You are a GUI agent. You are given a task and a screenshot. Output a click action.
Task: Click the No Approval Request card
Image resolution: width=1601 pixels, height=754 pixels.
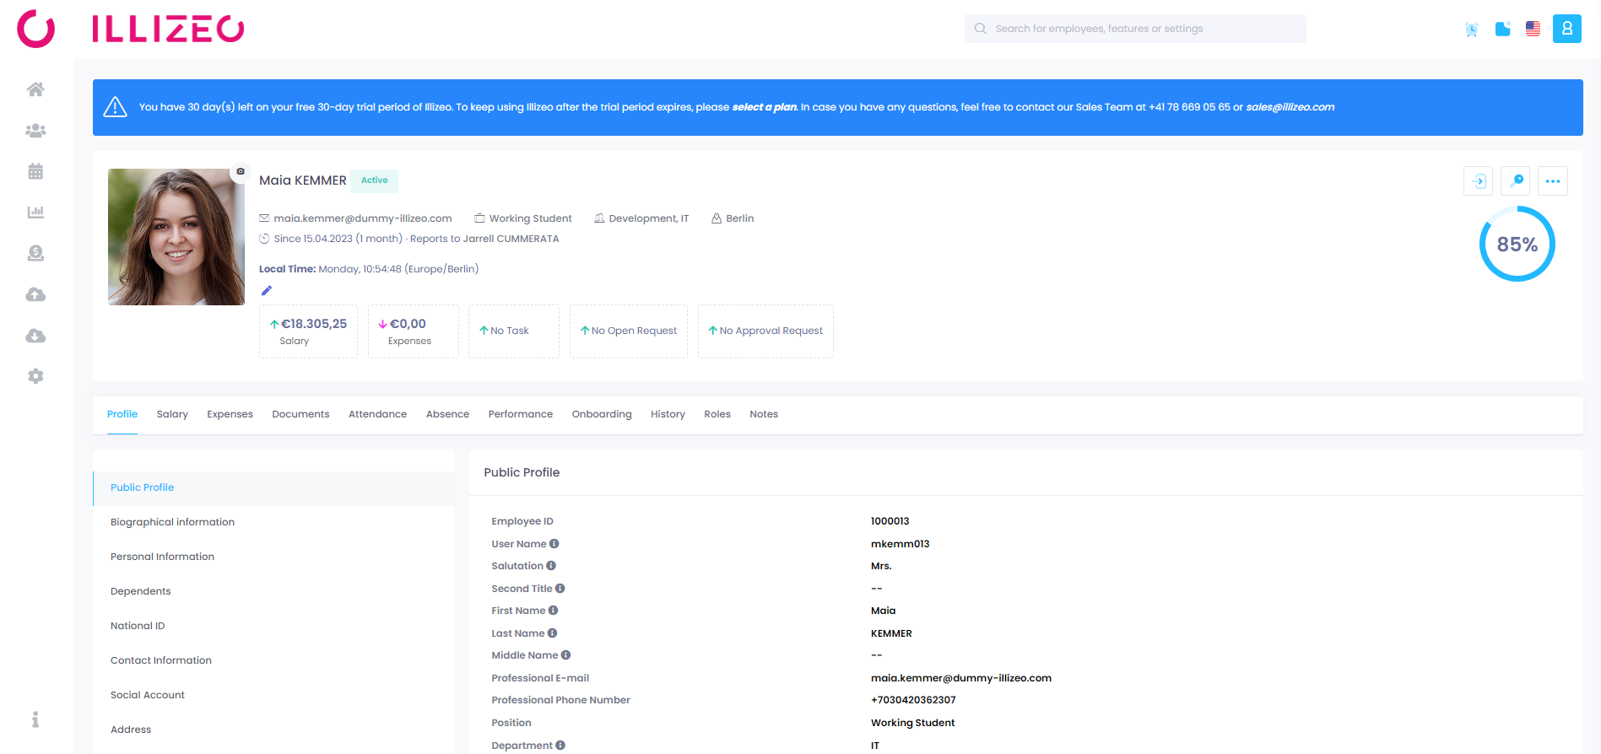click(x=765, y=331)
